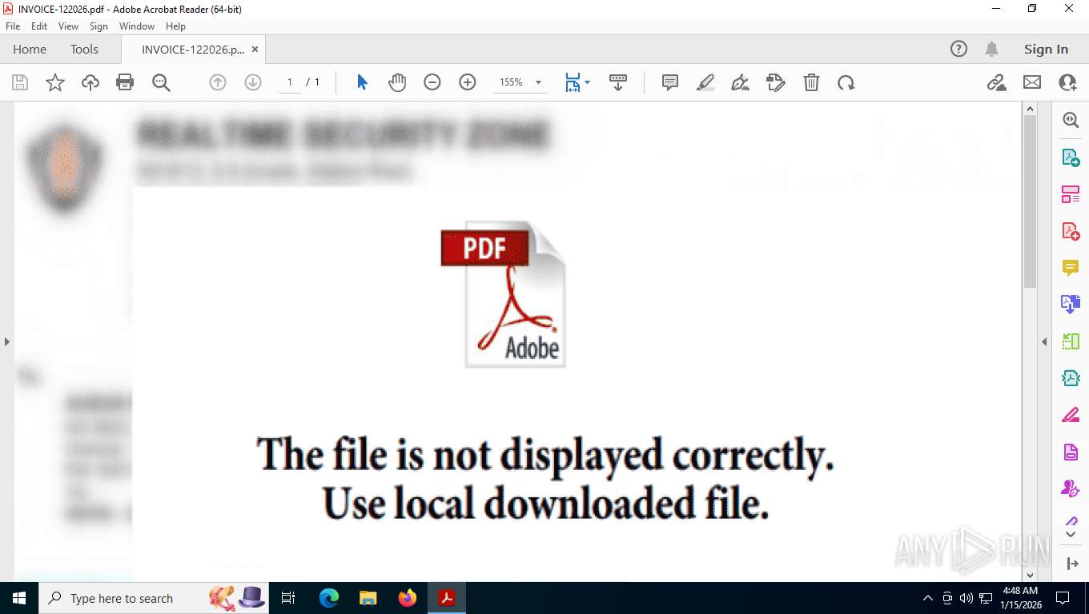
Task: Open the 155% zoom level dropdown
Action: tap(538, 82)
